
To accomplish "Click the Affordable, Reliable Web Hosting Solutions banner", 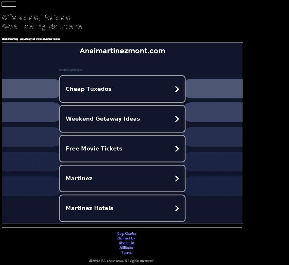I will 42,22.
